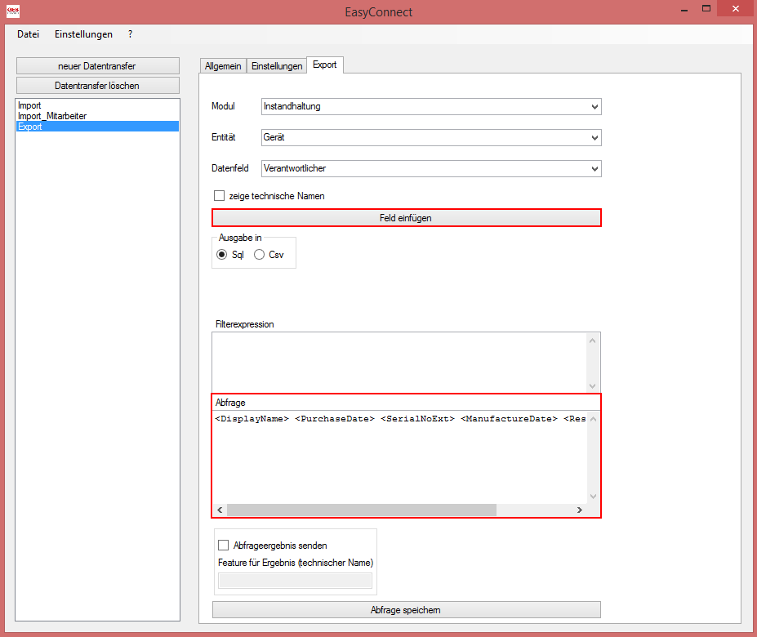Click the neuer Datentransfer button
The height and width of the screenshot is (637, 757).
click(x=97, y=65)
